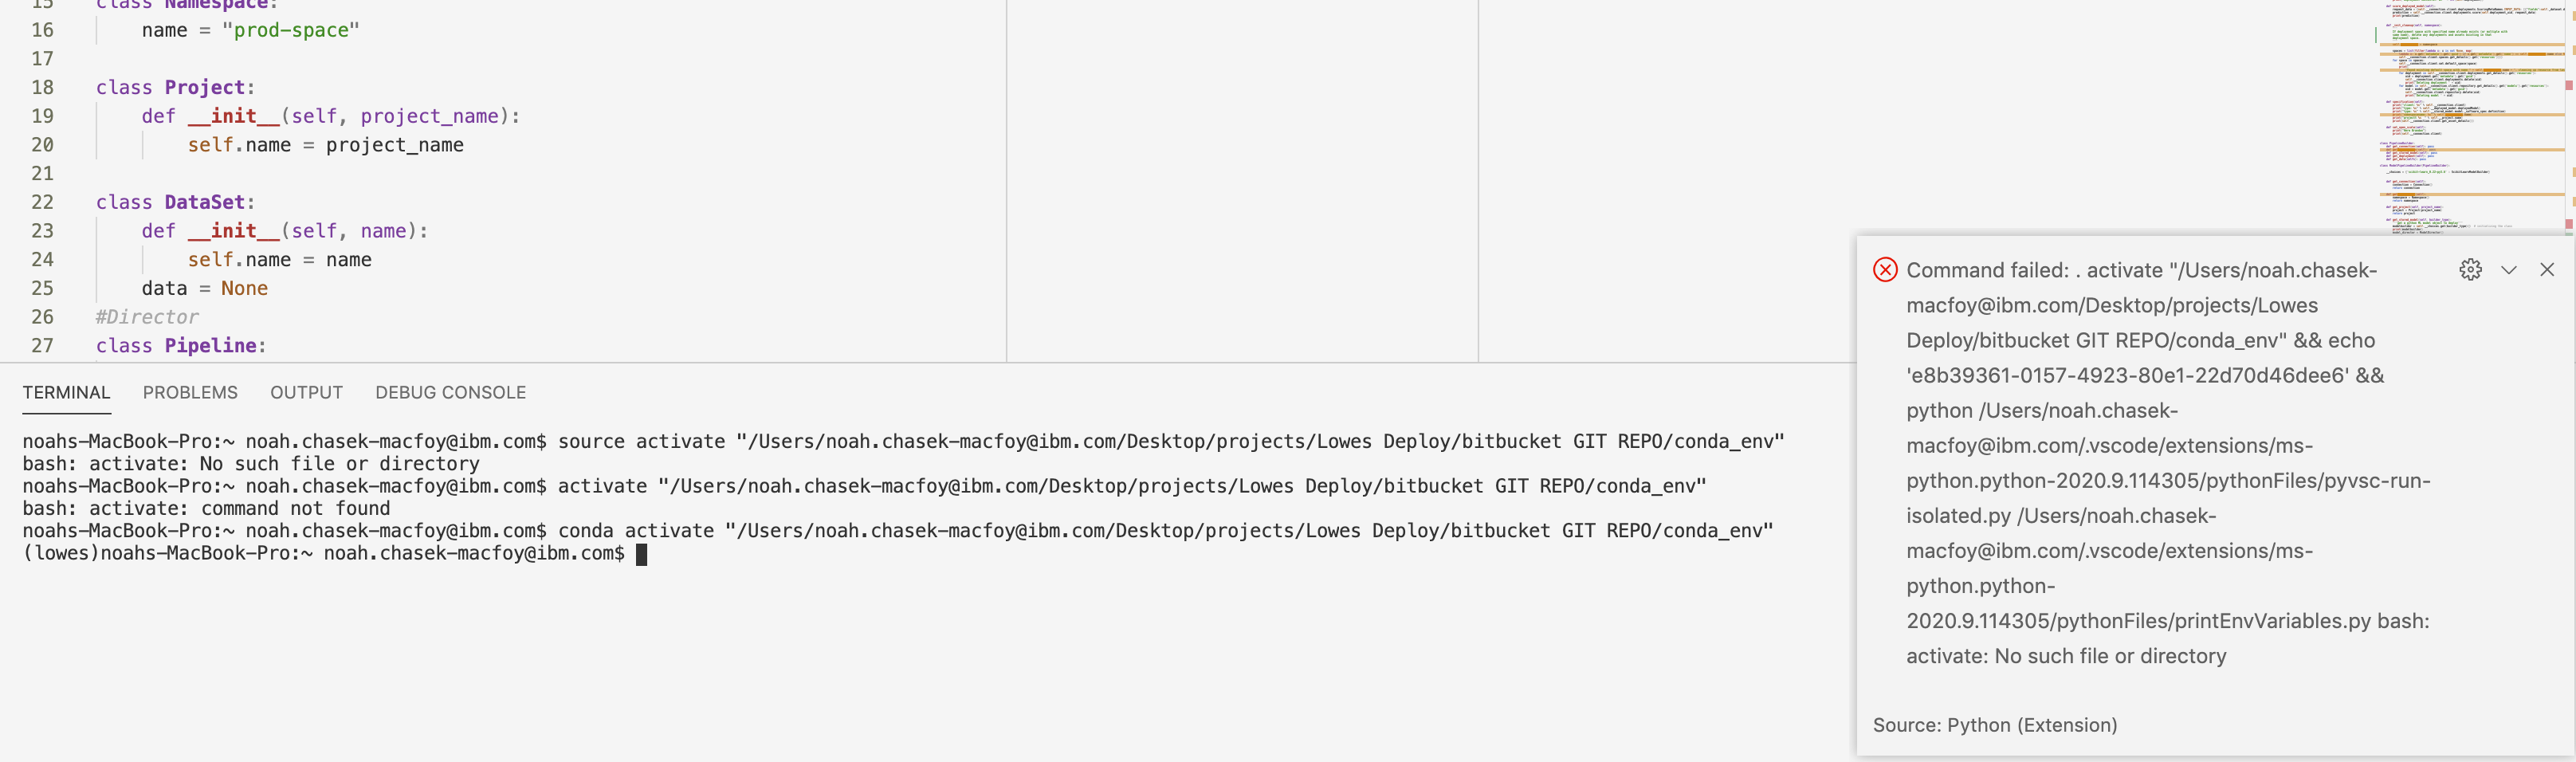Focus the terminal prompt after (lowes)
The width and height of the screenshot is (2576, 762).
click(x=643, y=554)
